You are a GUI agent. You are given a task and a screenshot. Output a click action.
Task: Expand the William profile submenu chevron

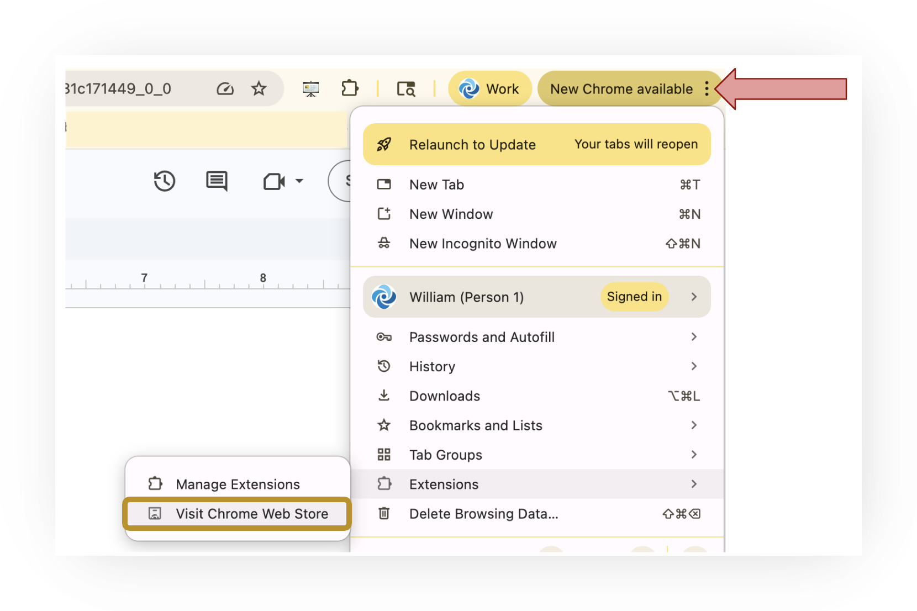coord(694,297)
